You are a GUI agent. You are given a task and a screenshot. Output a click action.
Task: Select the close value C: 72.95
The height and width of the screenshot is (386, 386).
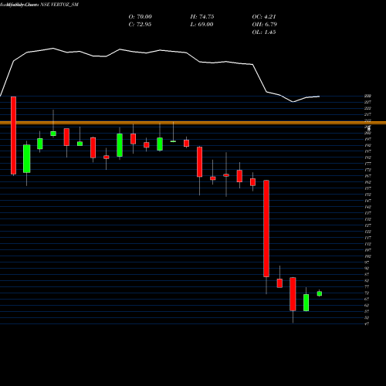coord(140,25)
